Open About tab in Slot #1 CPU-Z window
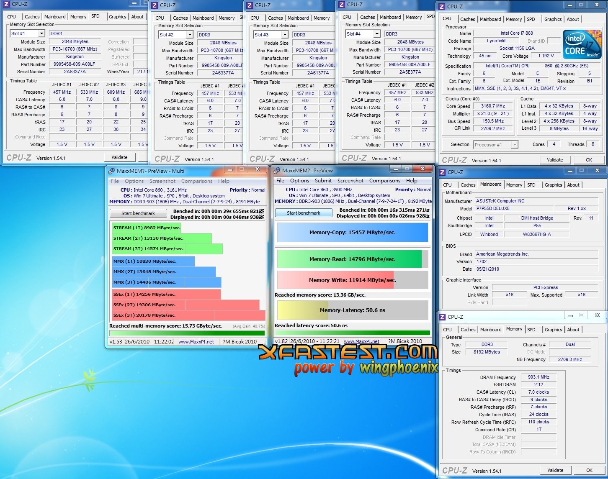 [137, 17]
